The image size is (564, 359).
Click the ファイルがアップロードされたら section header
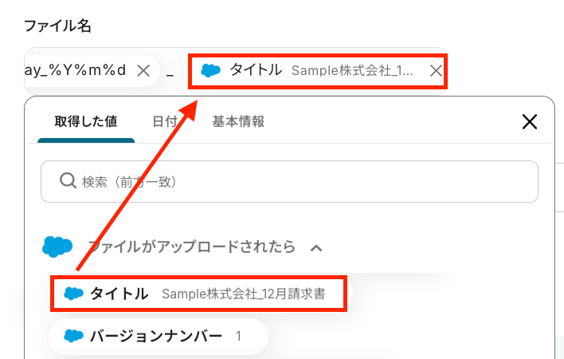click(191, 247)
